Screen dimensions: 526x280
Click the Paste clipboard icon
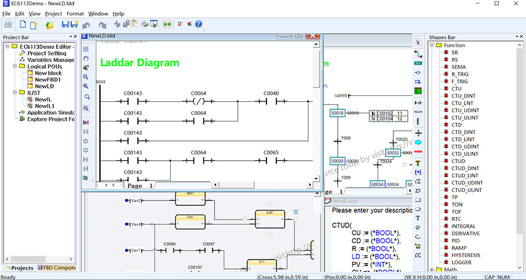click(135, 23)
